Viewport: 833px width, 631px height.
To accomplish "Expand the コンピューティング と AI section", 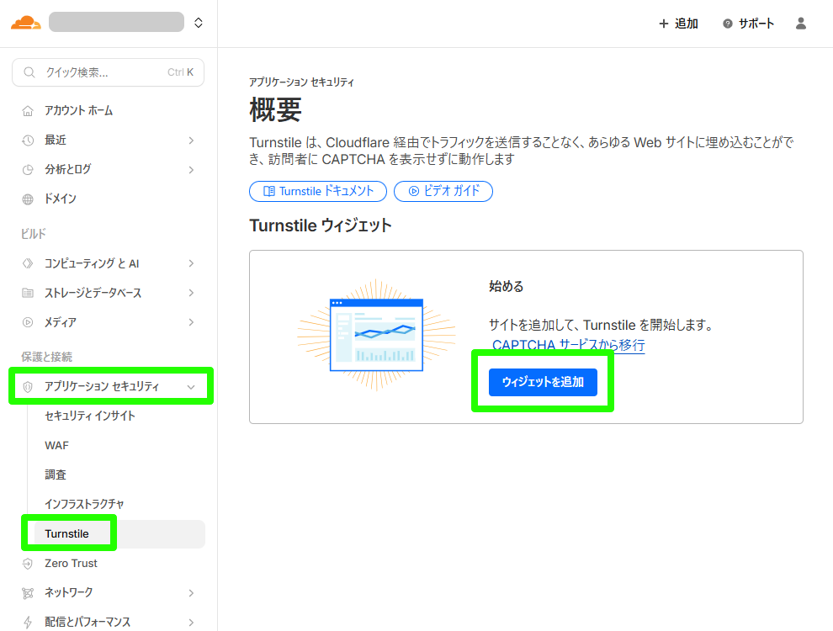I will coord(191,263).
